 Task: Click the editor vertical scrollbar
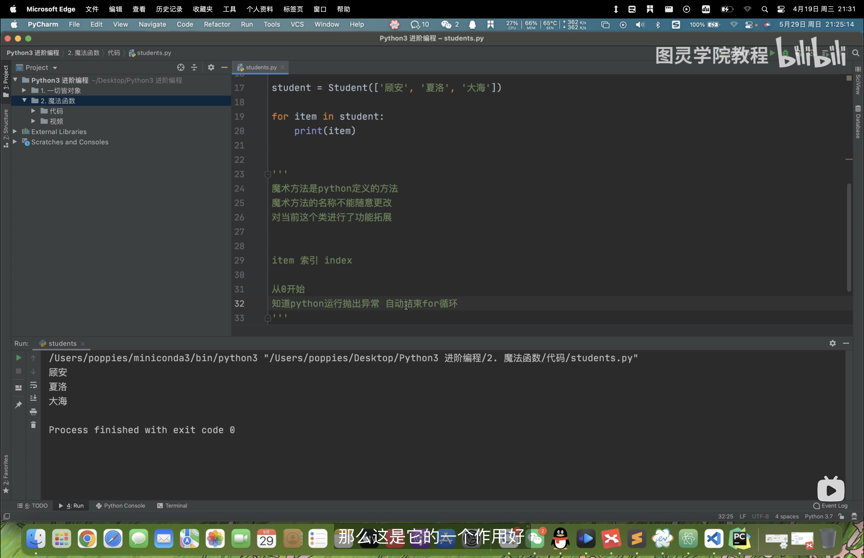[x=849, y=237]
